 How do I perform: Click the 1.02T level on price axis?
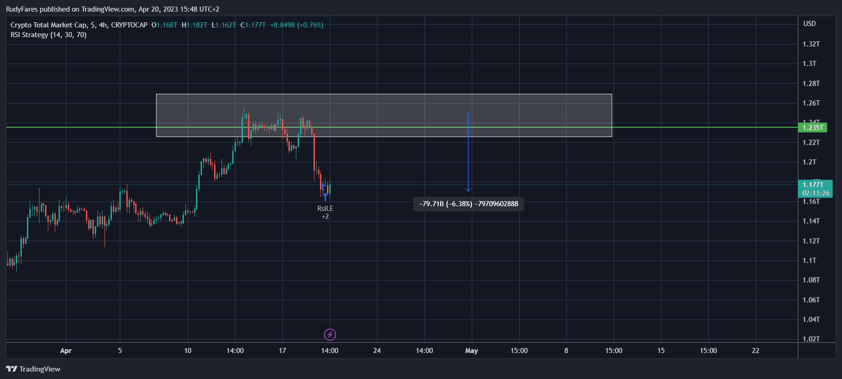coord(811,339)
